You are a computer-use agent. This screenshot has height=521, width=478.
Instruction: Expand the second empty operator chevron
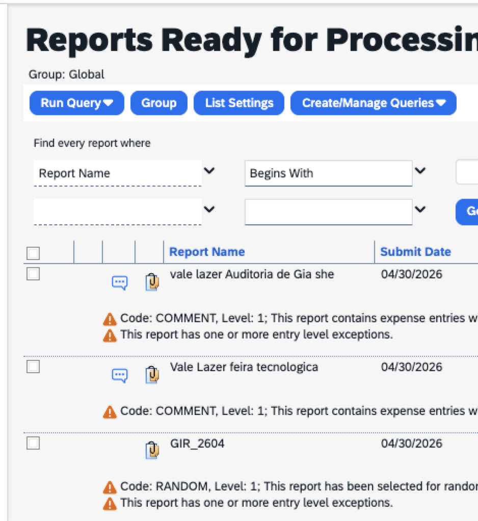tap(420, 210)
